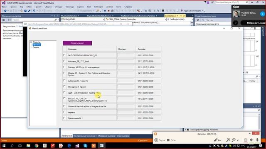Stop debugging with the red square icon
The height and width of the screenshot is (149, 266).
point(108,11)
